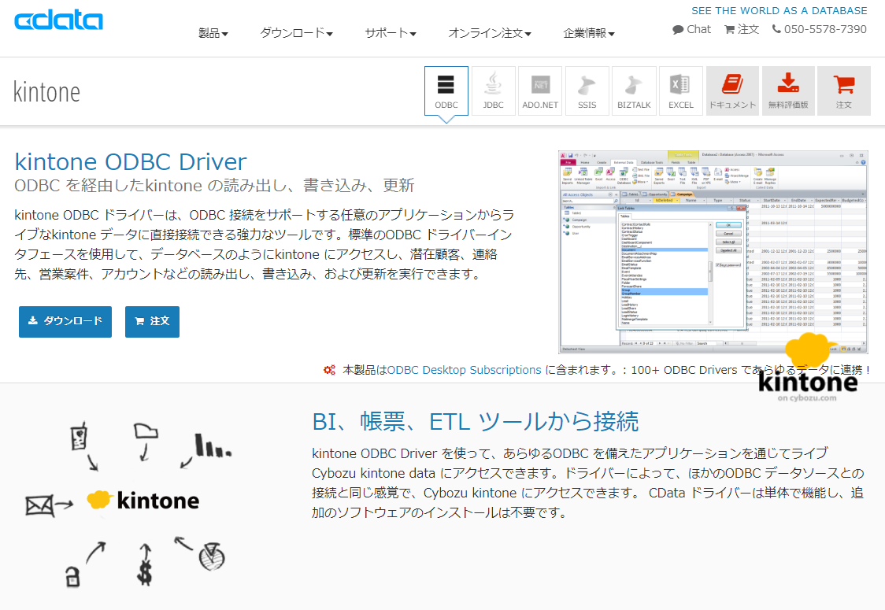Open the ダウンロード dropdown menu

[295, 35]
